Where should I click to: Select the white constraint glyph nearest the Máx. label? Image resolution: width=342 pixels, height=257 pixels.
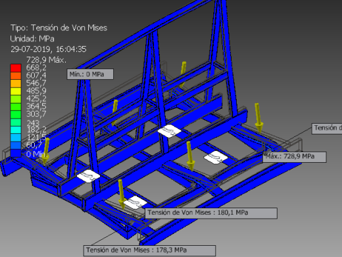[216, 157]
